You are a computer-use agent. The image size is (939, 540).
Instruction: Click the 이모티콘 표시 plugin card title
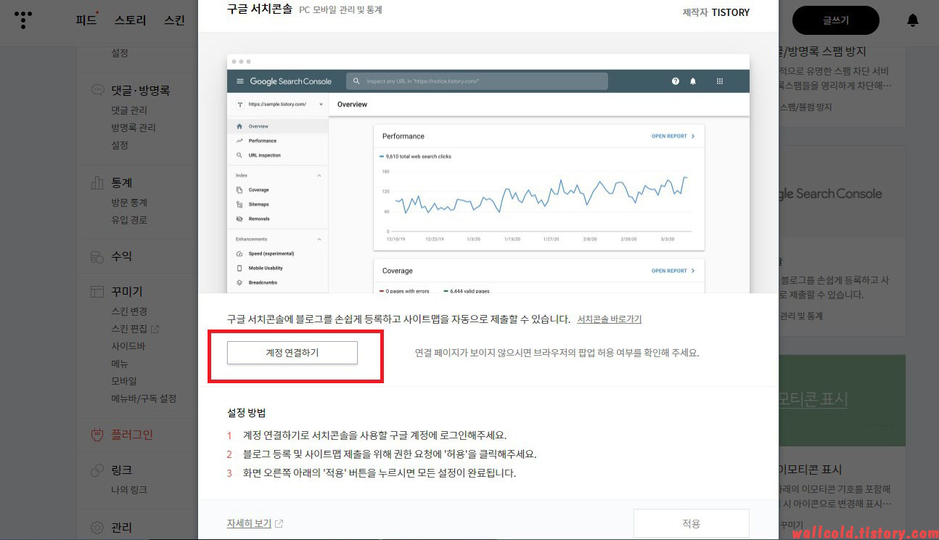tap(810, 470)
